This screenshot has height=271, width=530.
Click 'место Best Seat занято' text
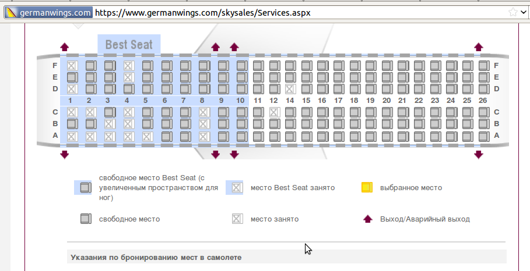coord(293,188)
